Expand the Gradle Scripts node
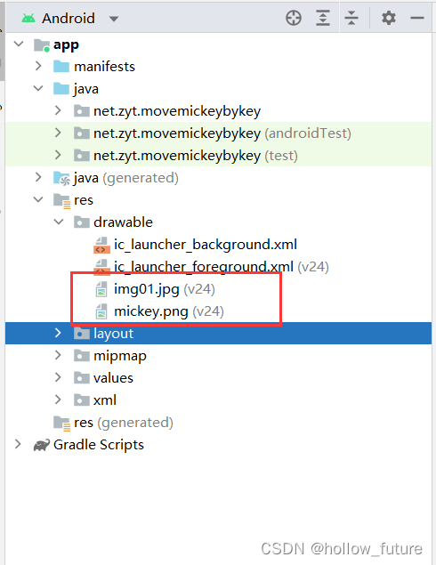Viewport: 436px width, 565px height. 18,444
